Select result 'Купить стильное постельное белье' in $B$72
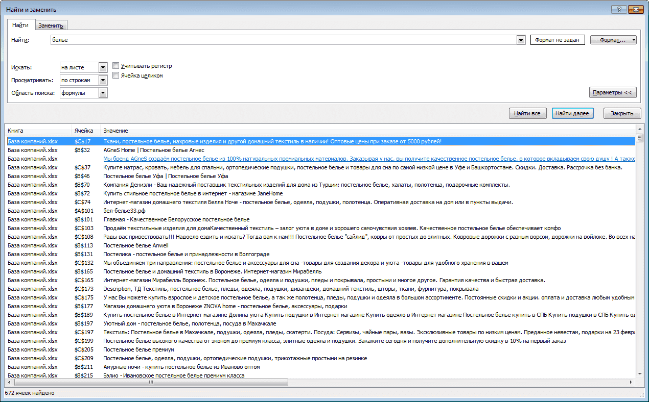The width and height of the screenshot is (649, 402). (x=320, y=193)
